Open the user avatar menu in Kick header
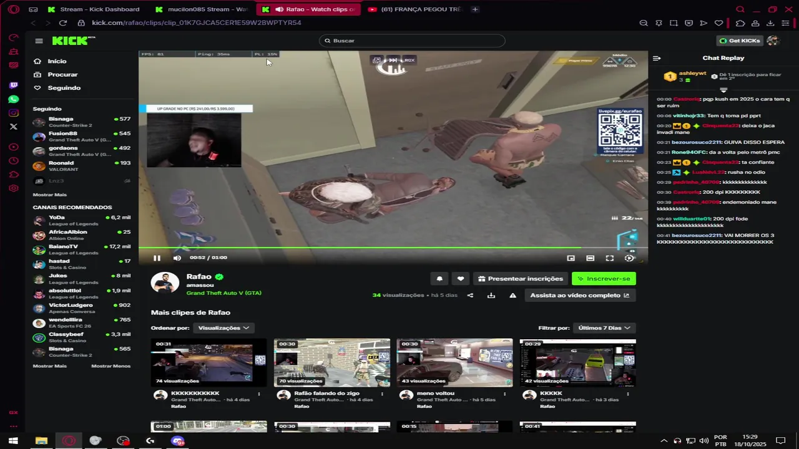The image size is (799, 449). click(773, 41)
